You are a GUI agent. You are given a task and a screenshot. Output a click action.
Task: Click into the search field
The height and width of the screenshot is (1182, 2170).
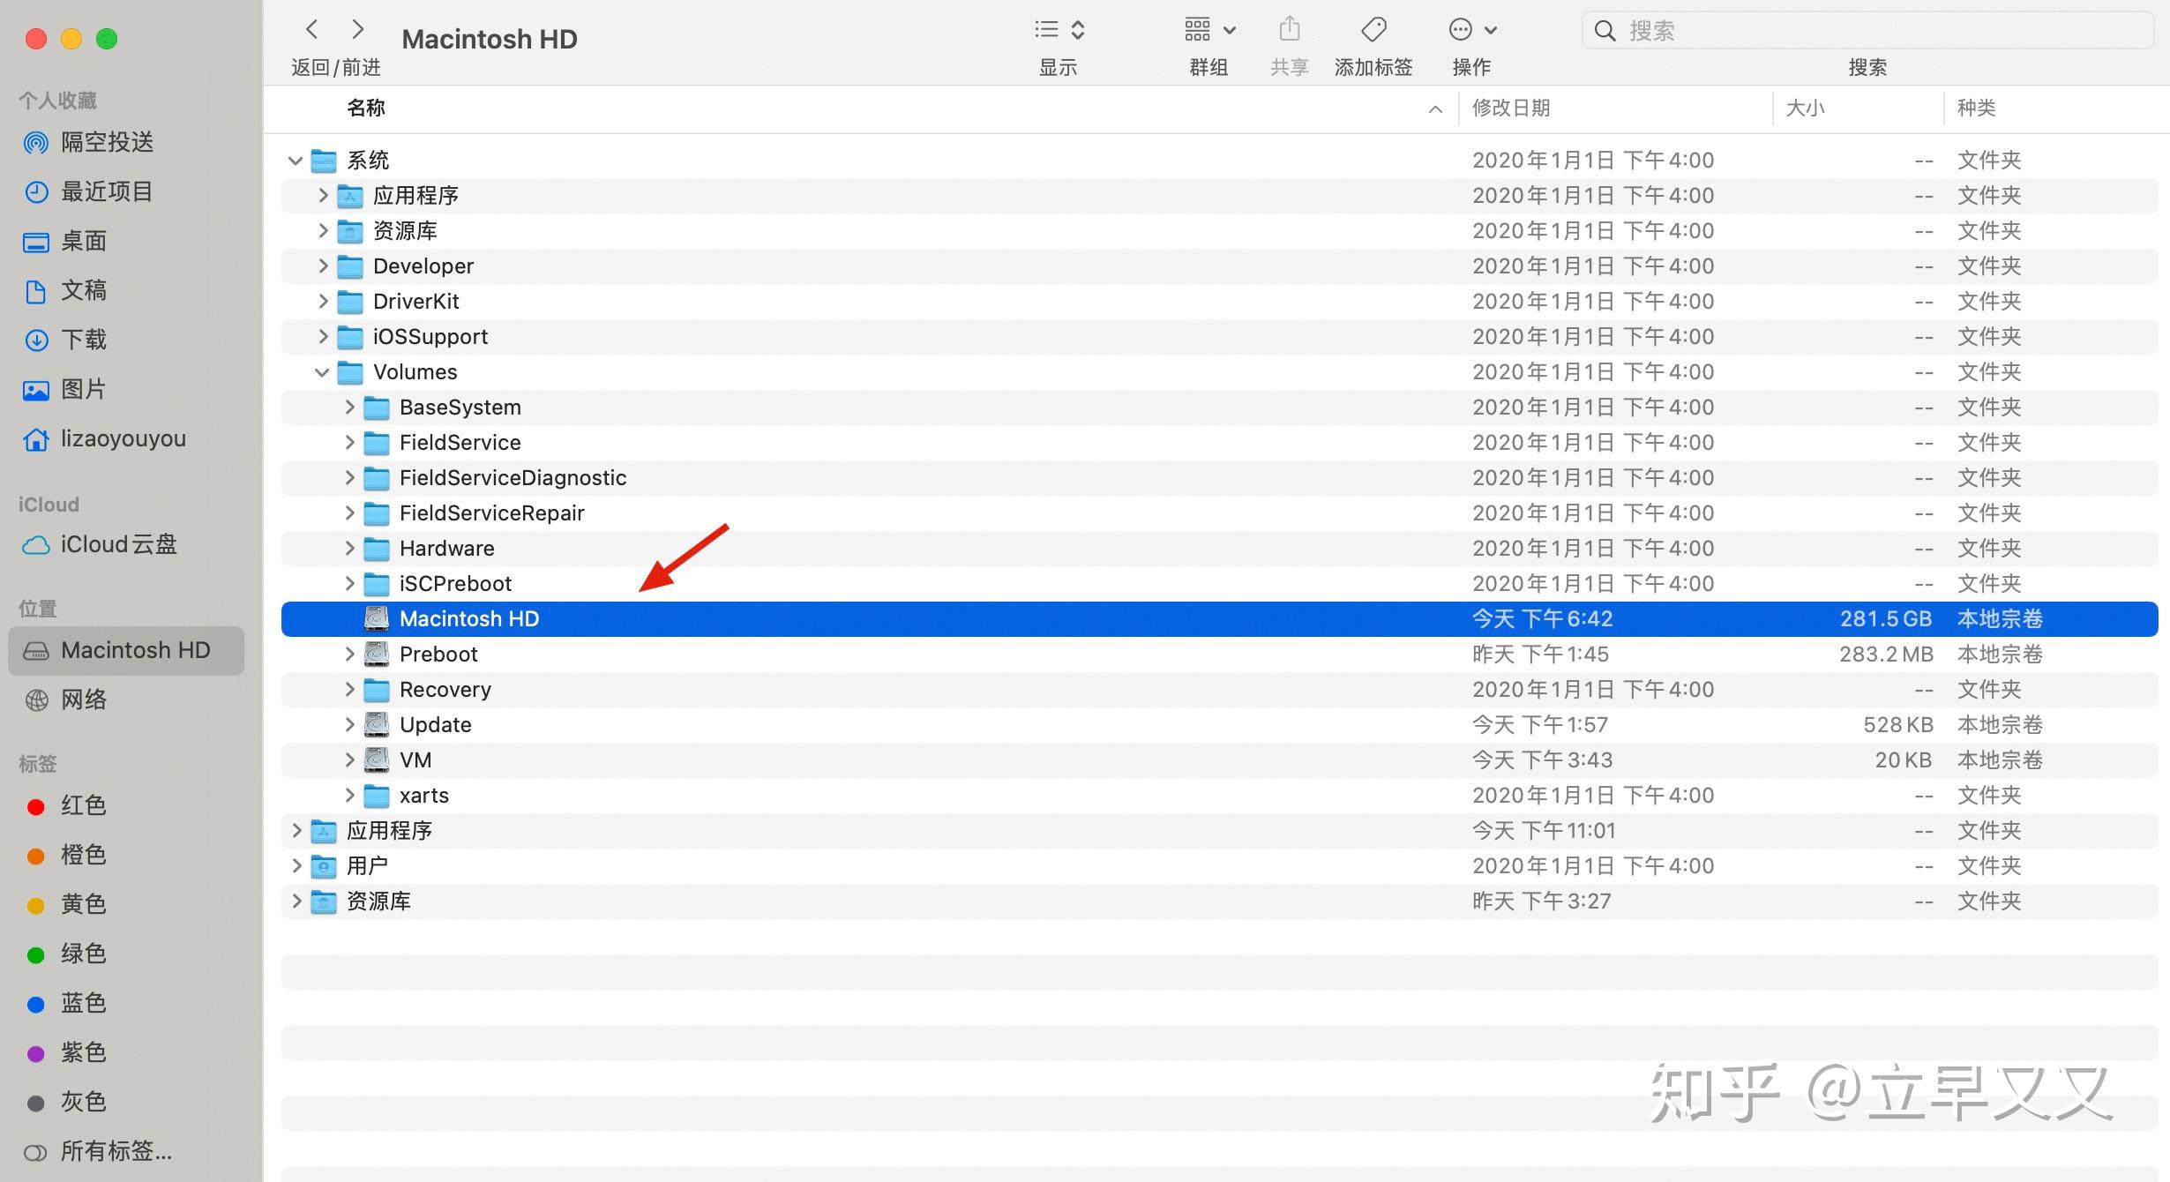[x=1867, y=31]
